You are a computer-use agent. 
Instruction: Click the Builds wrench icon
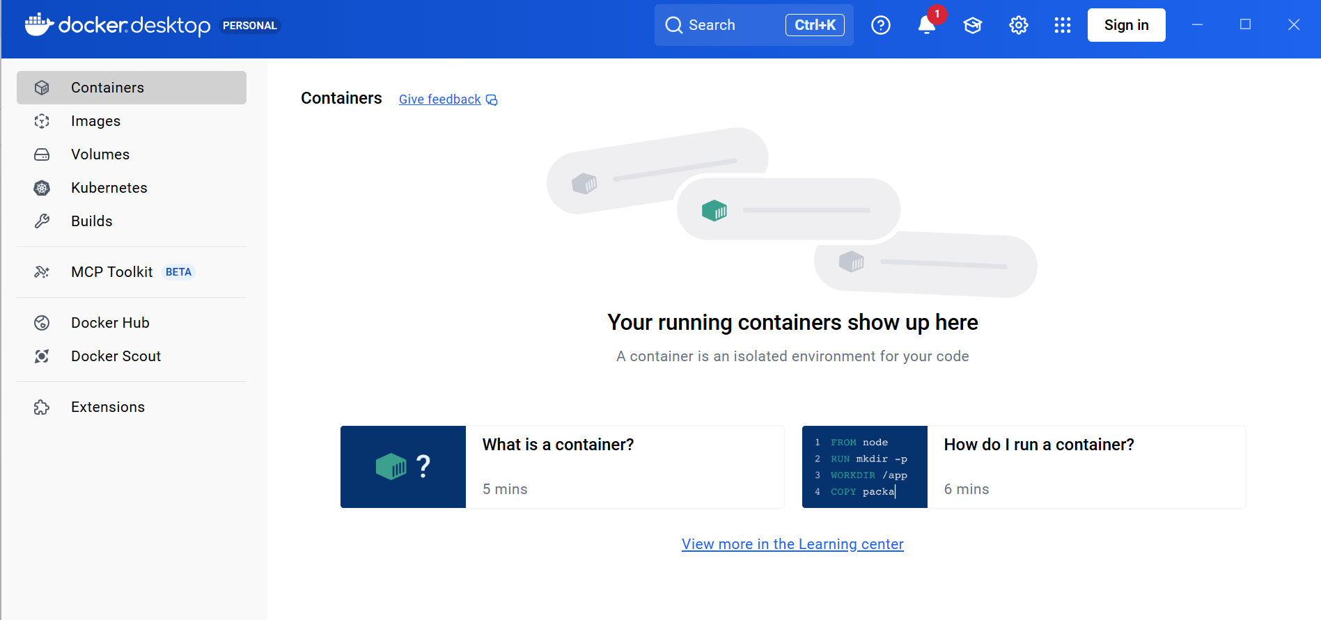click(x=42, y=221)
